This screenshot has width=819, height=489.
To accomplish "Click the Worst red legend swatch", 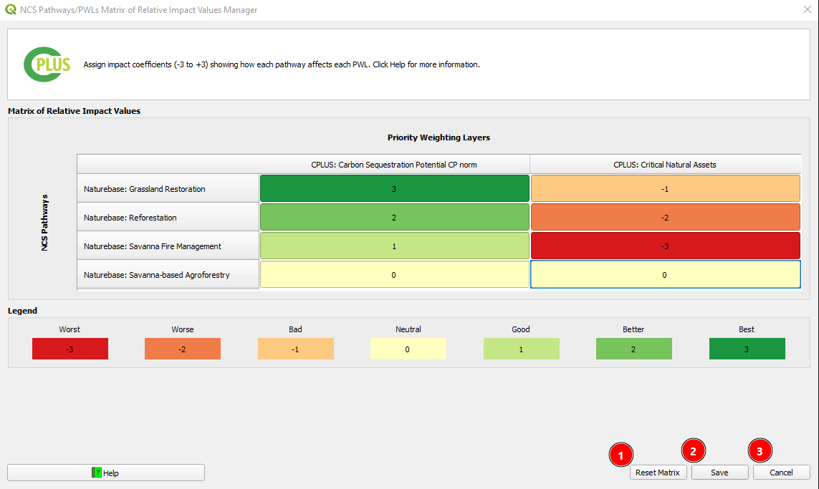I will click(70, 349).
